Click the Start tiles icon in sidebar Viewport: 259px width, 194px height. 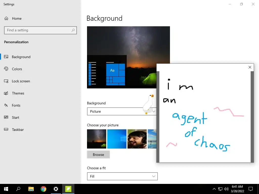6,117
